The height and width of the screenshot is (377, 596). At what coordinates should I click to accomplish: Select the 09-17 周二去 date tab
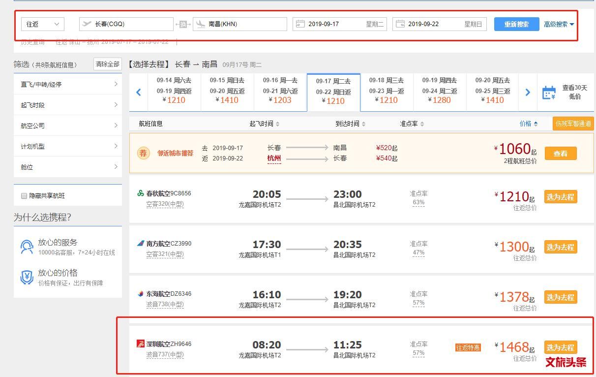point(333,93)
